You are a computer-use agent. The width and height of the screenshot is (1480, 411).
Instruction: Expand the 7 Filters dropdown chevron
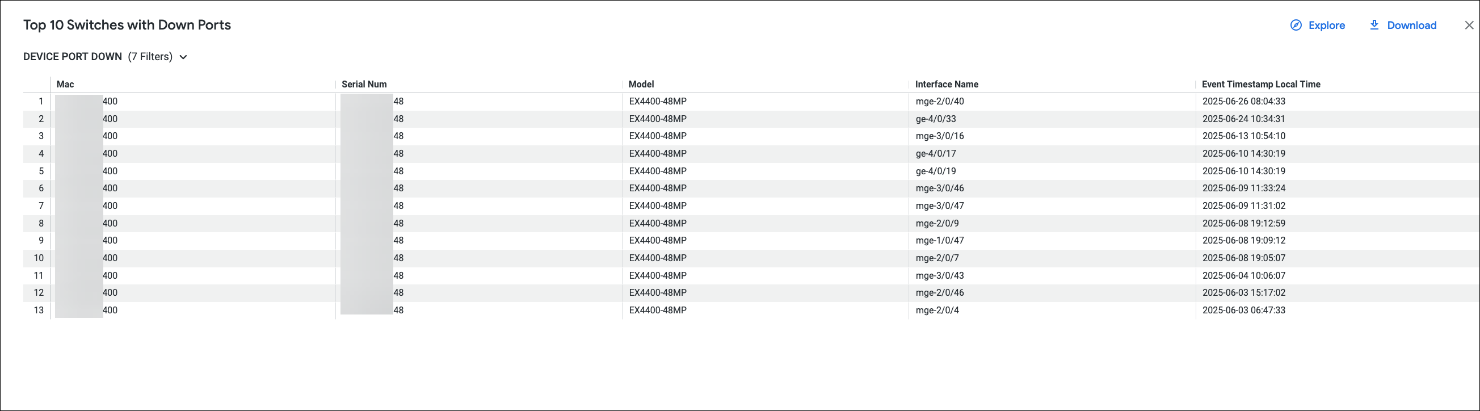[183, 57]
